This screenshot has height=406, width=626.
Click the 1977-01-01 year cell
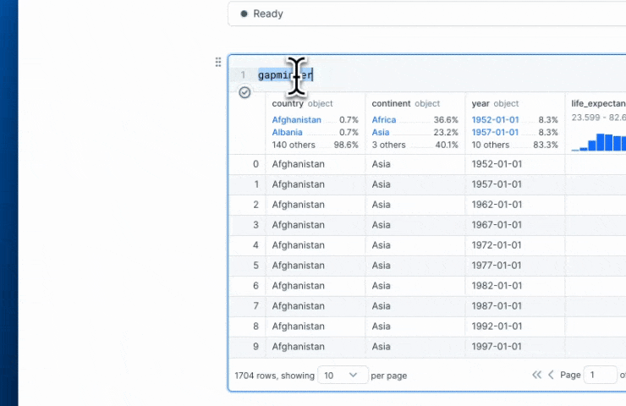[497, 266]
